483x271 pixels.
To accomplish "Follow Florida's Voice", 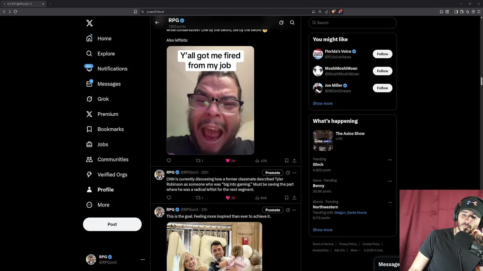I will pos(382,54).
